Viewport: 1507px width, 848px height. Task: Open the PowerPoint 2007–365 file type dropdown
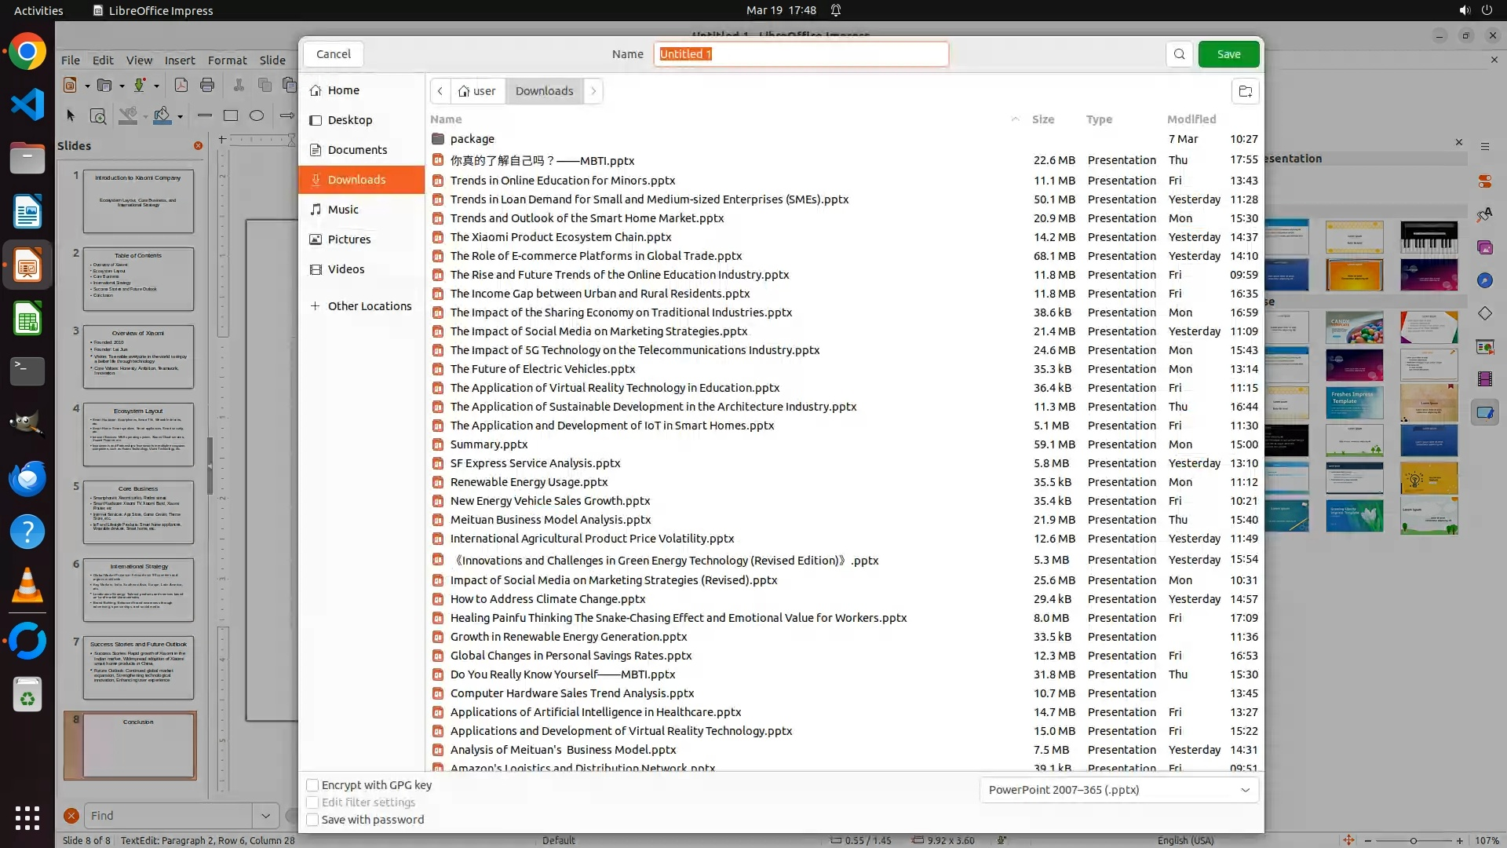1118,790
